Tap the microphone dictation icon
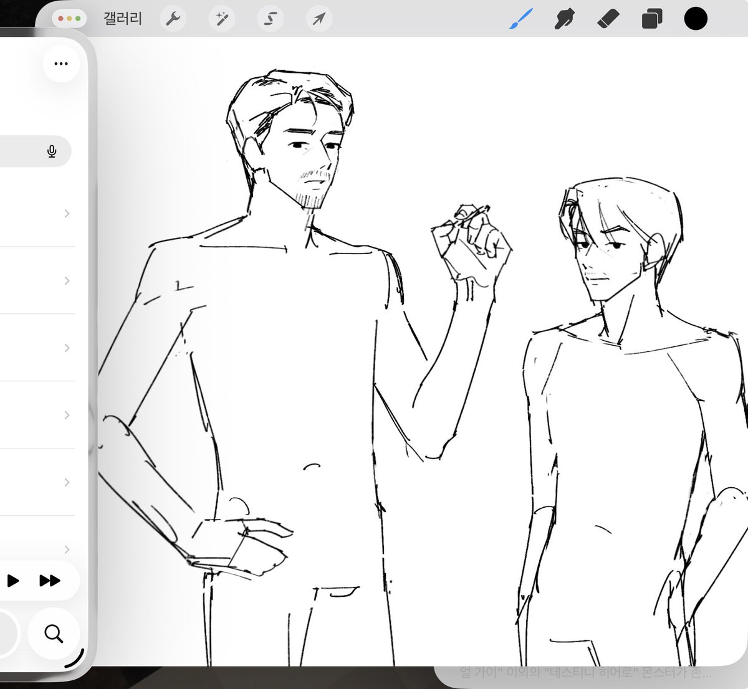Viewport: 748px width, 689px height. coord(52,151)
